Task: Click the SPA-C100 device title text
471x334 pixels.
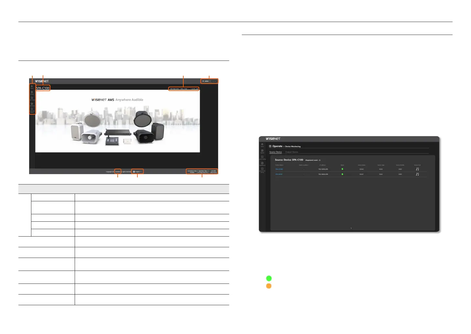Action: pyautogui.click(x=43, y=88)
